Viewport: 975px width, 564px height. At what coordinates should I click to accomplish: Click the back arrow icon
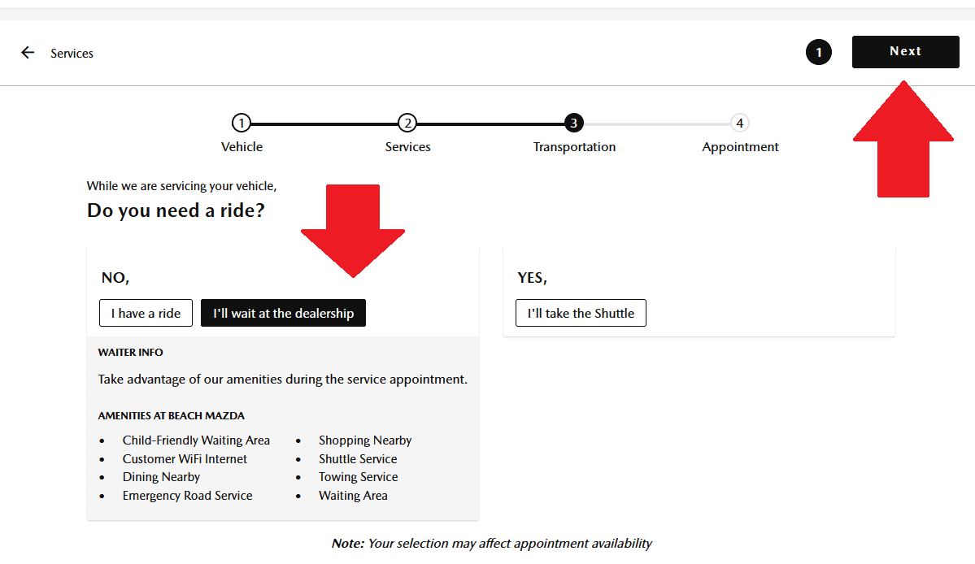coord(28,53)
